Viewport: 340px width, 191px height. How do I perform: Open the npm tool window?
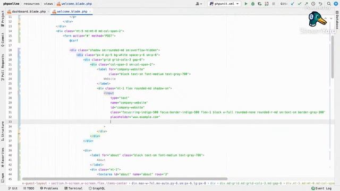3,178
